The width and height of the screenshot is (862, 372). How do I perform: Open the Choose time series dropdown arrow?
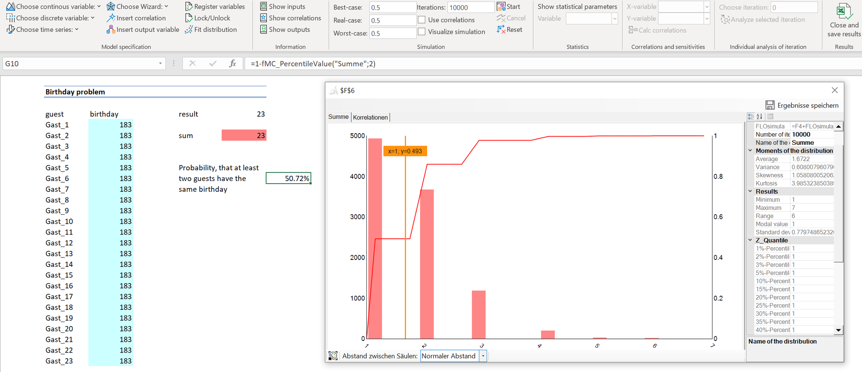click(77, 29)
